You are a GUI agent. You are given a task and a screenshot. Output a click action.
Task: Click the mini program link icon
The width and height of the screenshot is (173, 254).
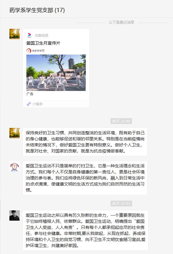(29, 104)
